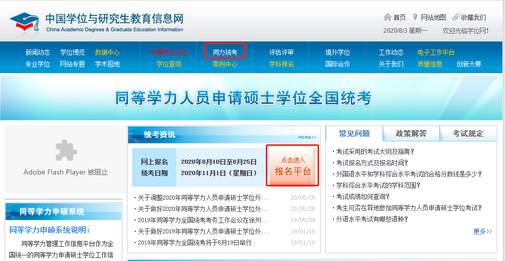Image resolution: width=505 pixels, height=261 pixels.
Task: Switch to the 考试规定 tab
Action: coord(467,134)
